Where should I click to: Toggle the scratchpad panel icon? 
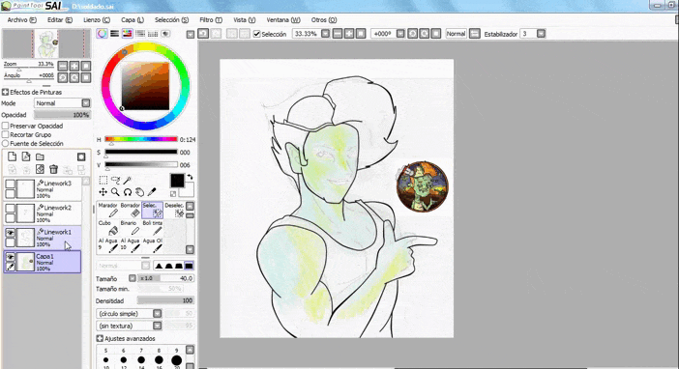[165, 34]
